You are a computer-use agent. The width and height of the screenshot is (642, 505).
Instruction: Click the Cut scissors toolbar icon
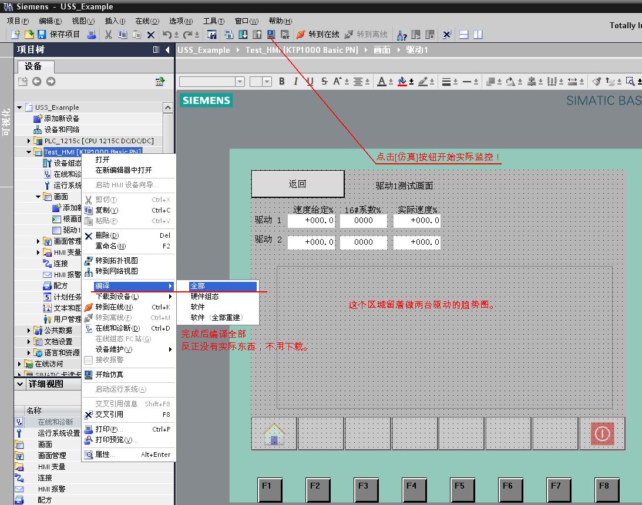(108, 35)
